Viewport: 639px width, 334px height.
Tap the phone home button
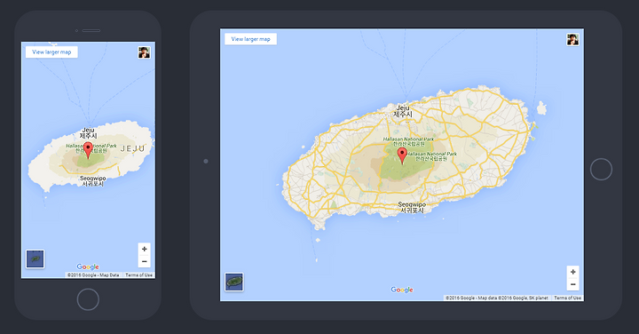click(88, 299)
